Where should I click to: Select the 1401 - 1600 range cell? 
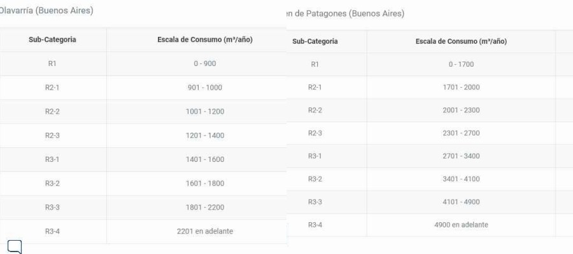tap(205, 159)
